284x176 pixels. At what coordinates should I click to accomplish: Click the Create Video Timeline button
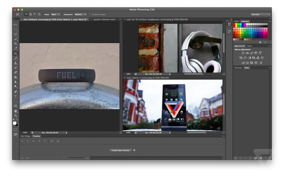click(121, 150)
